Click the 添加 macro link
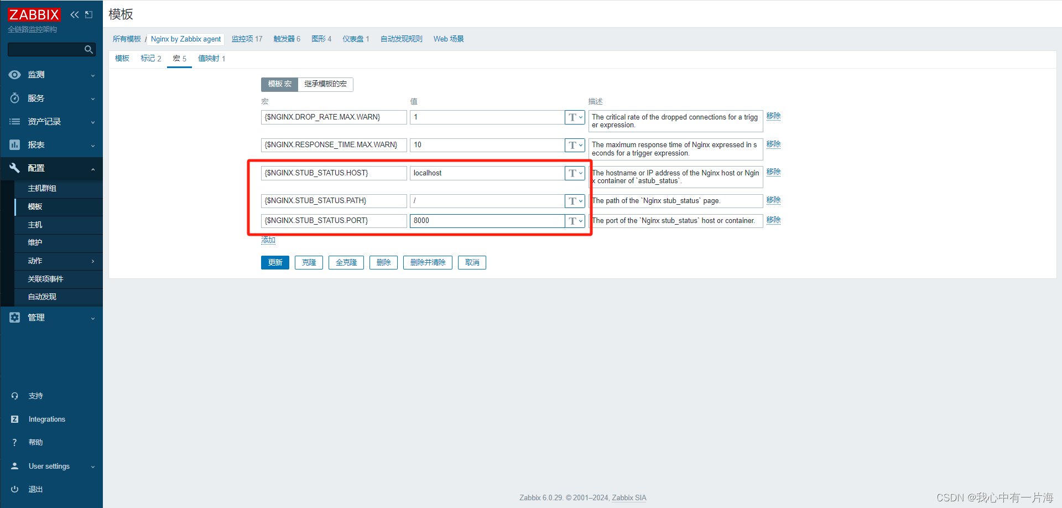This screenshot has width=1062, height=508. point(268,240)
